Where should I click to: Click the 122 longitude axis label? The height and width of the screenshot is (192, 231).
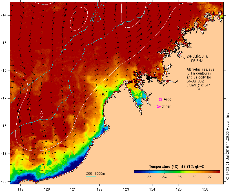click(x=99, y=189)
